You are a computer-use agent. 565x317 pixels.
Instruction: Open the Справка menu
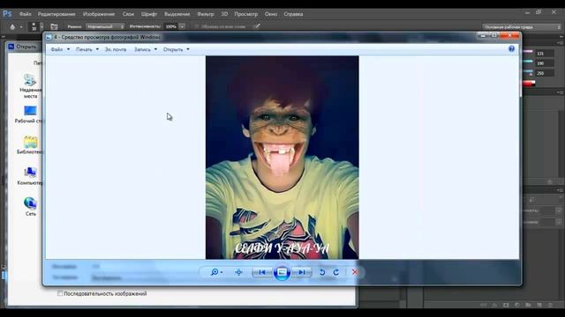tap(293, 14)
